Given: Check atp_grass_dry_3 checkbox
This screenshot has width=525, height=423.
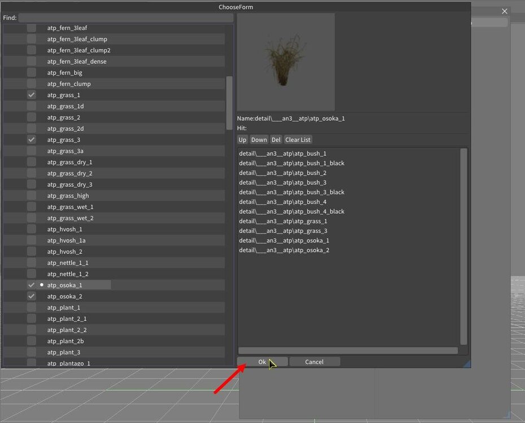Looking at the screenshot, I should 32,184.
